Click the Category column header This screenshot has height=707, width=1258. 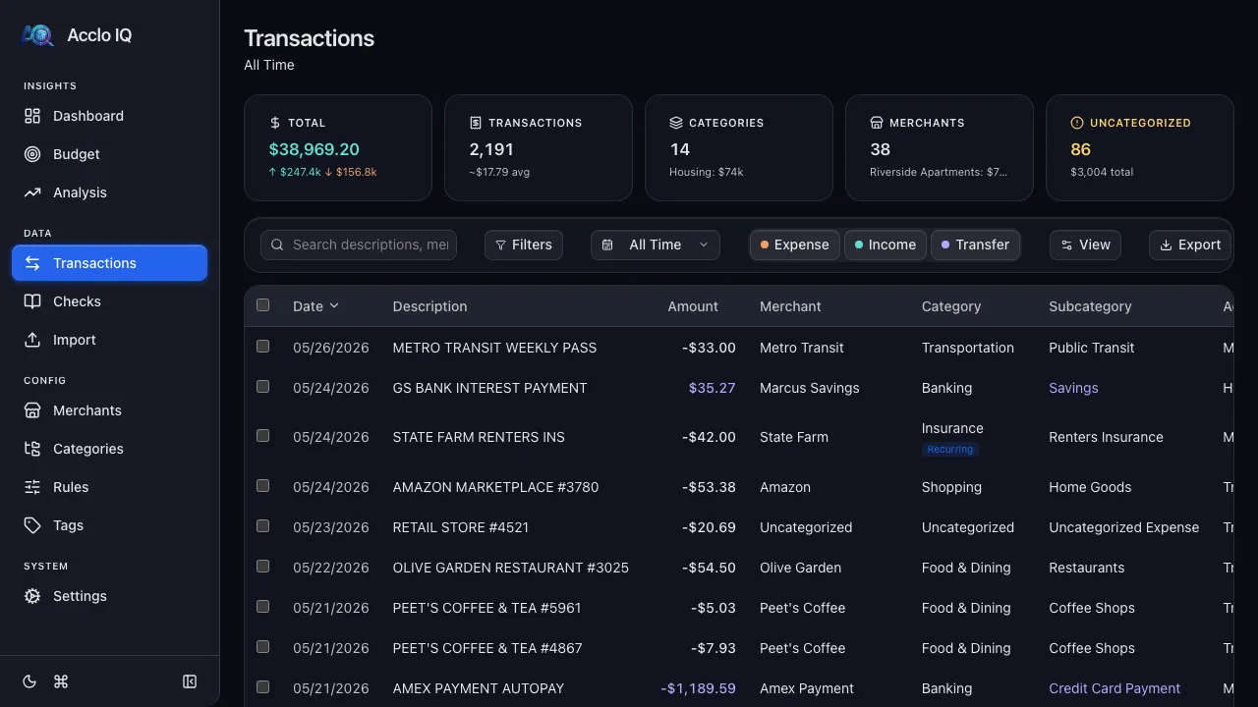click(951, 306)
